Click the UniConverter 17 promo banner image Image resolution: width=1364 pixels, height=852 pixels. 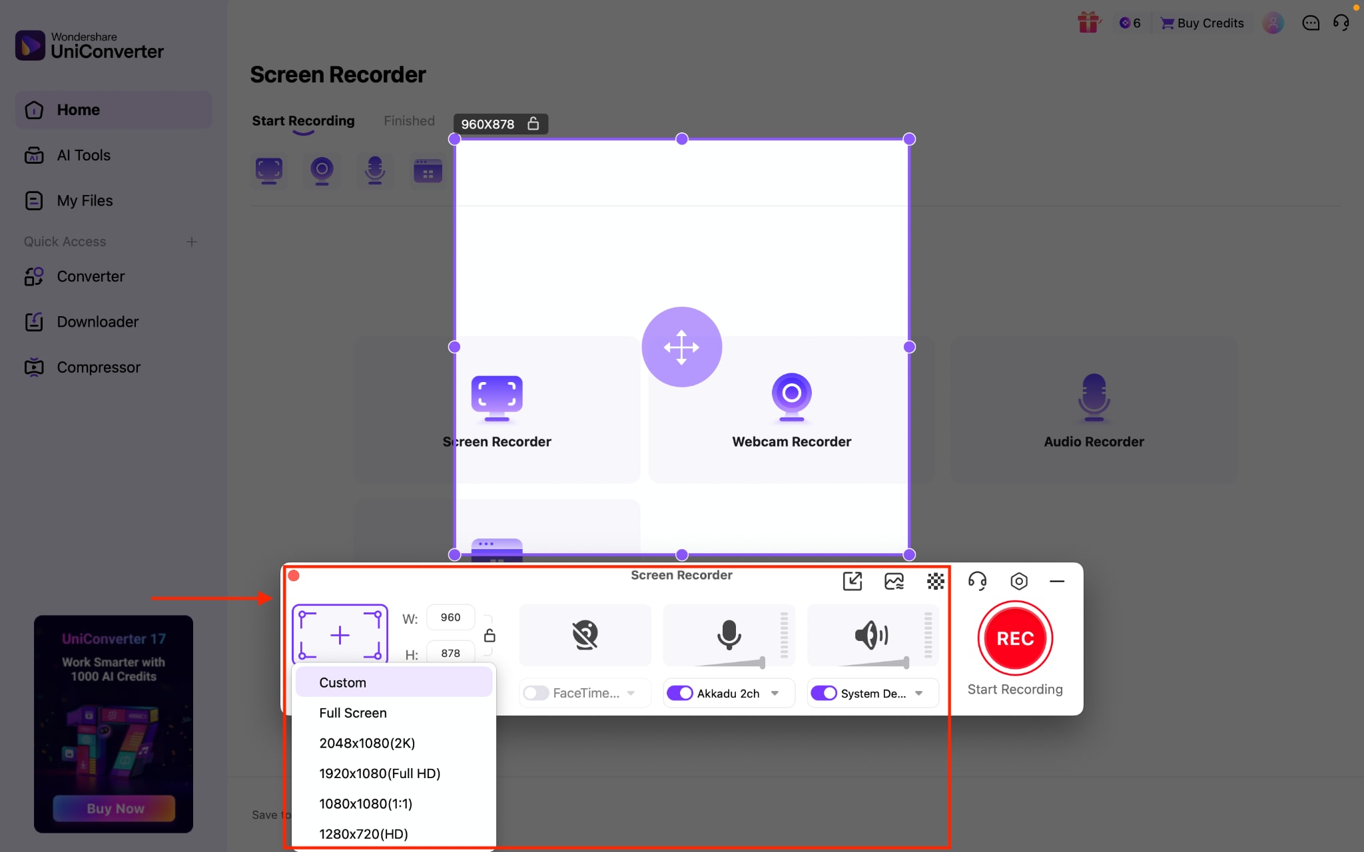click(x=114, y=724)
